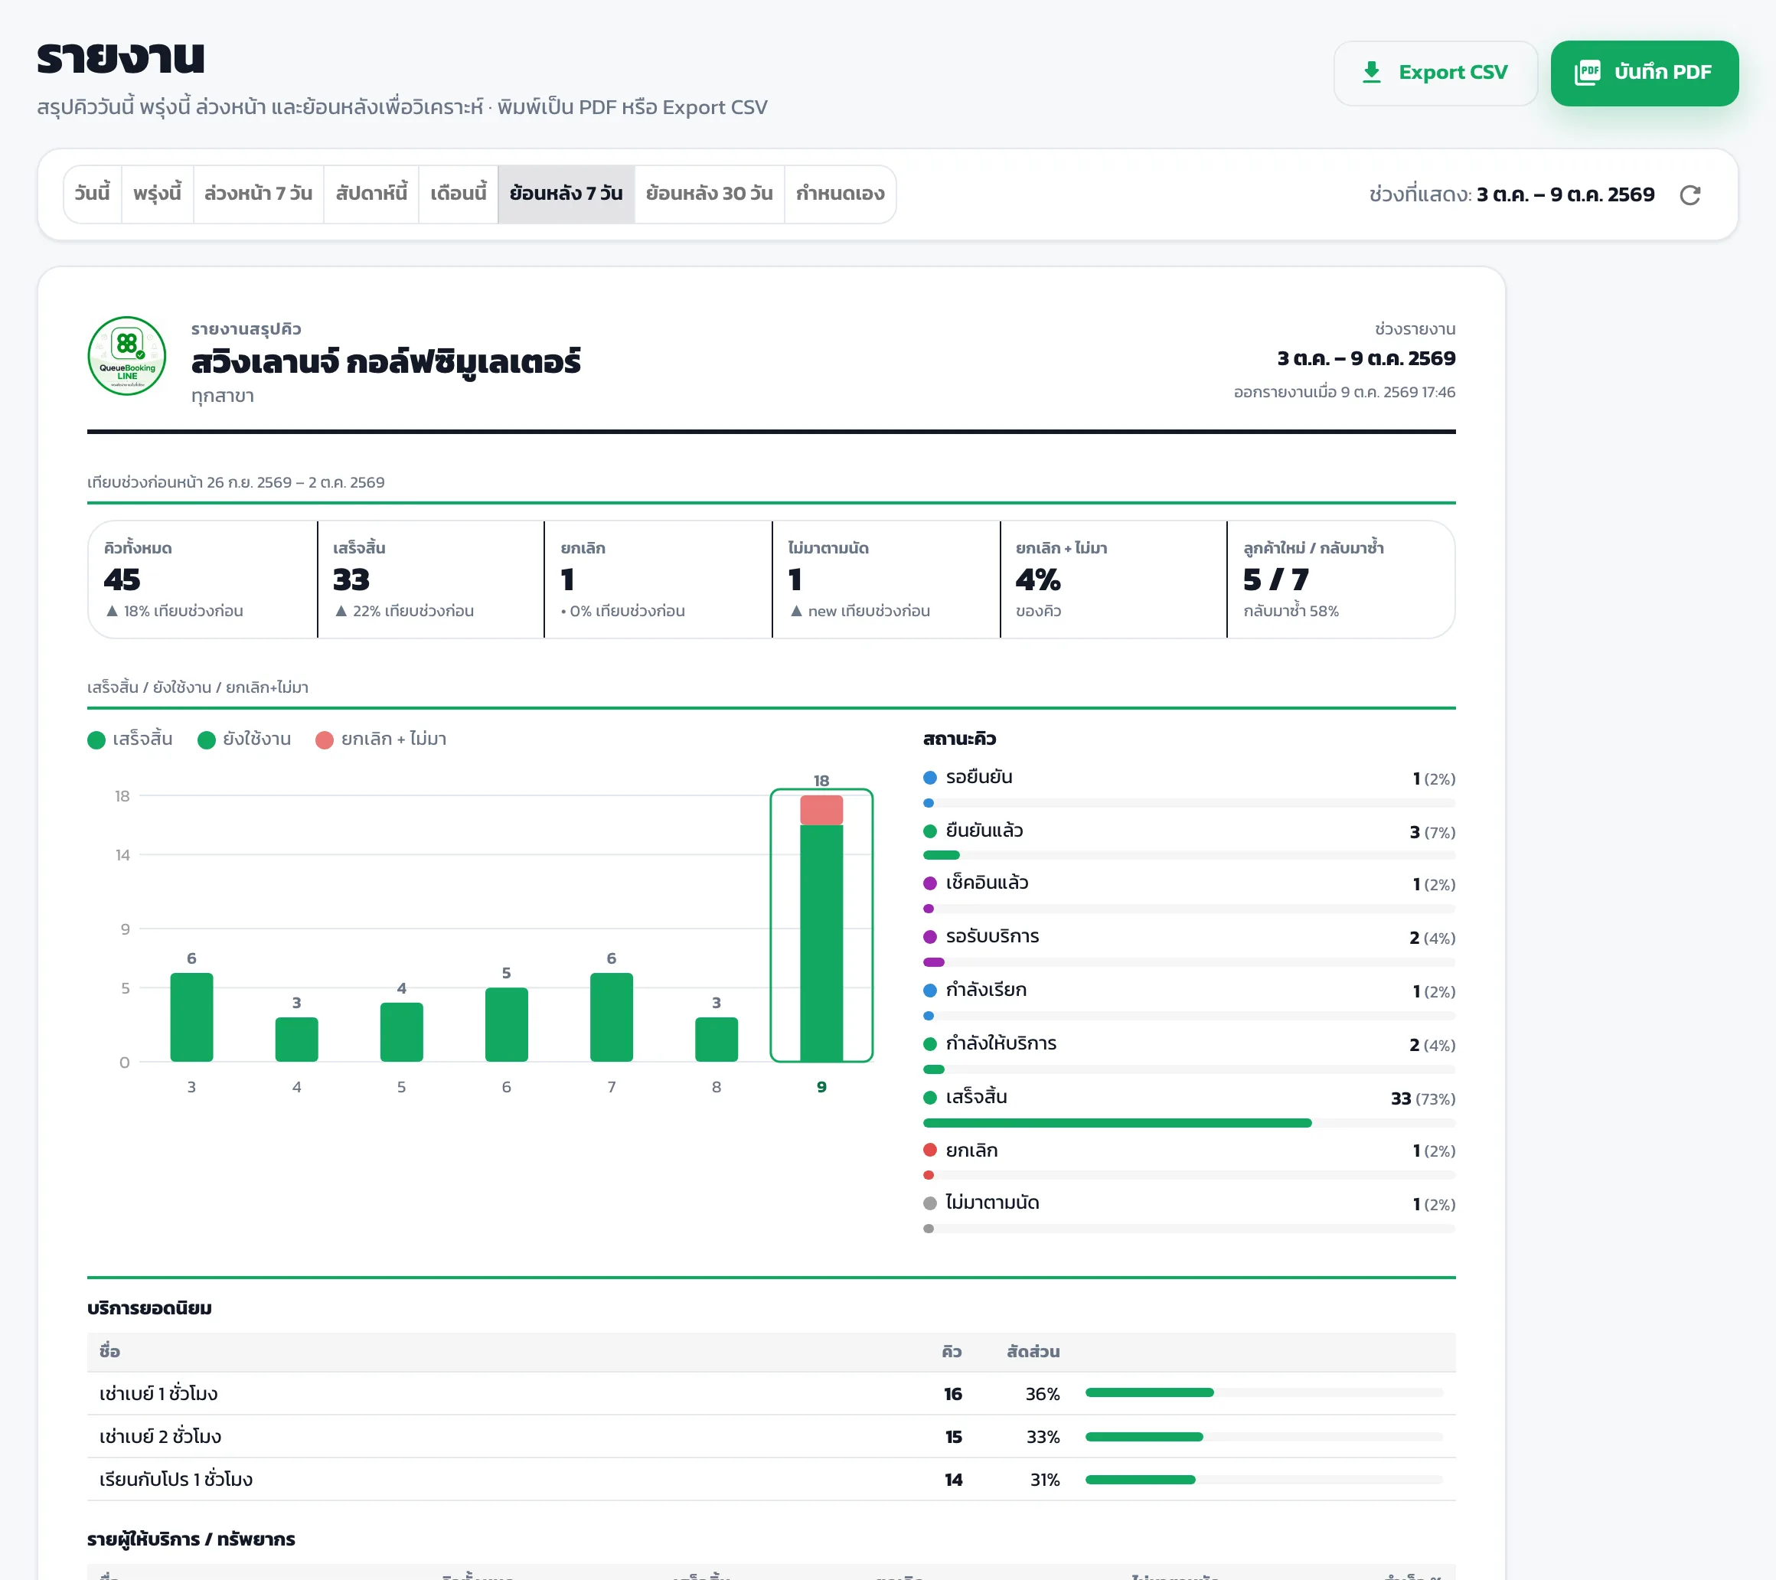Click the Export CSV button
Viewport: 1776px width, 1580px height.
point(1435,73)
